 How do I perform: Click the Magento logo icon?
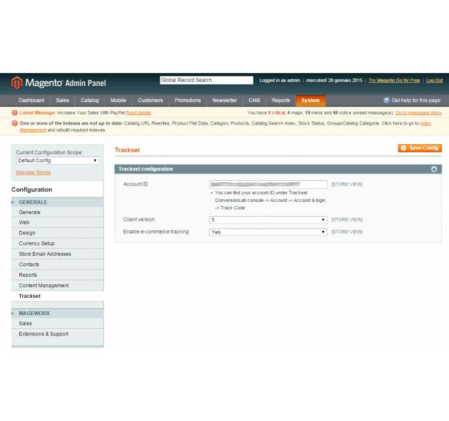17,83
